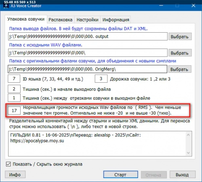Click Выбрать for the output folder
Image resolution: width=202 pixels, height=182 pixels.
(180, 37)
